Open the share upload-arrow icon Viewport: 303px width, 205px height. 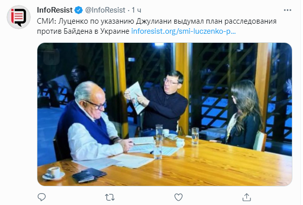pos(246,197)
